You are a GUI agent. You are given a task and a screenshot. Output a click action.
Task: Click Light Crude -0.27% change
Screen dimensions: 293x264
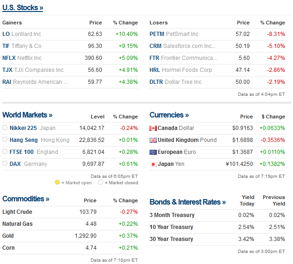129,212
